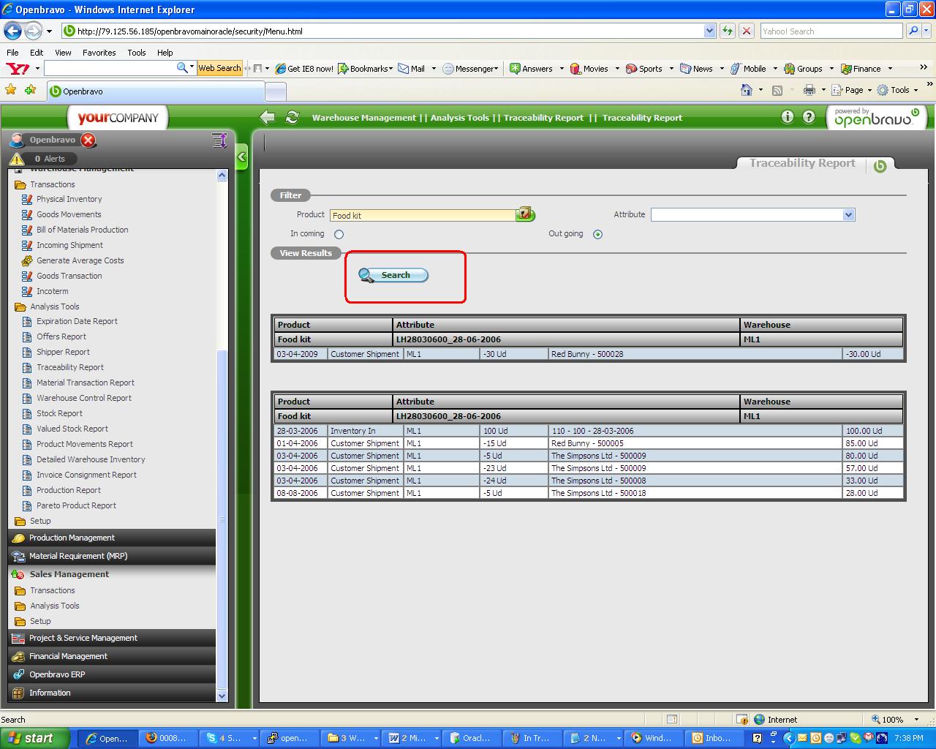Image resolution: width=936 pixels, height=749 pixels.
Task: Click the expand menu icon in sidebar header
Action: [x=219, y=140]
